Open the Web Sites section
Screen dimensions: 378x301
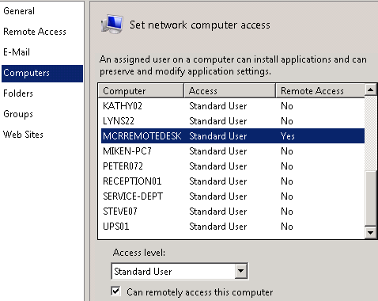(23, 135)
